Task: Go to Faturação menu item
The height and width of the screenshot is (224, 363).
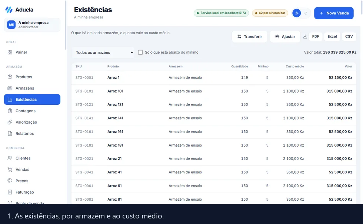Action: click(x=32, y=192)
